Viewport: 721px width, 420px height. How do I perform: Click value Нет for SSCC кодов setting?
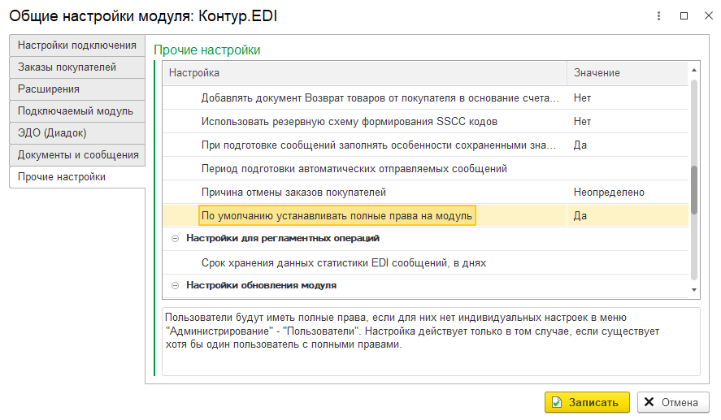tap(582, 121)
